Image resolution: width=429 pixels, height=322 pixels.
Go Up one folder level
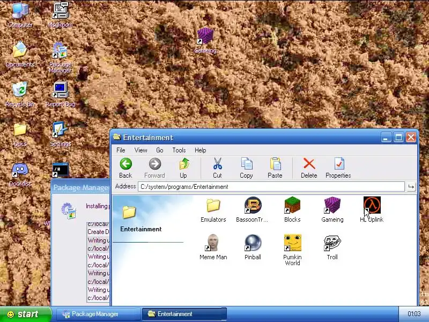[x=183, y=168]
